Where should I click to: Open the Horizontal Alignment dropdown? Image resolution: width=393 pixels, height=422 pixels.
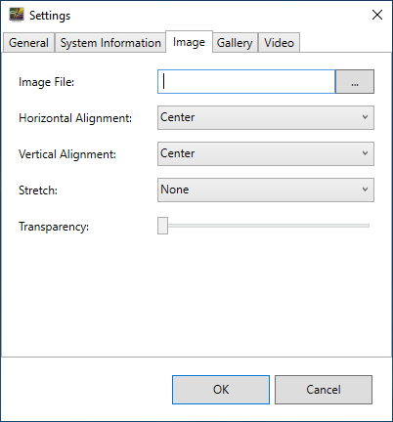coord(266,117)
